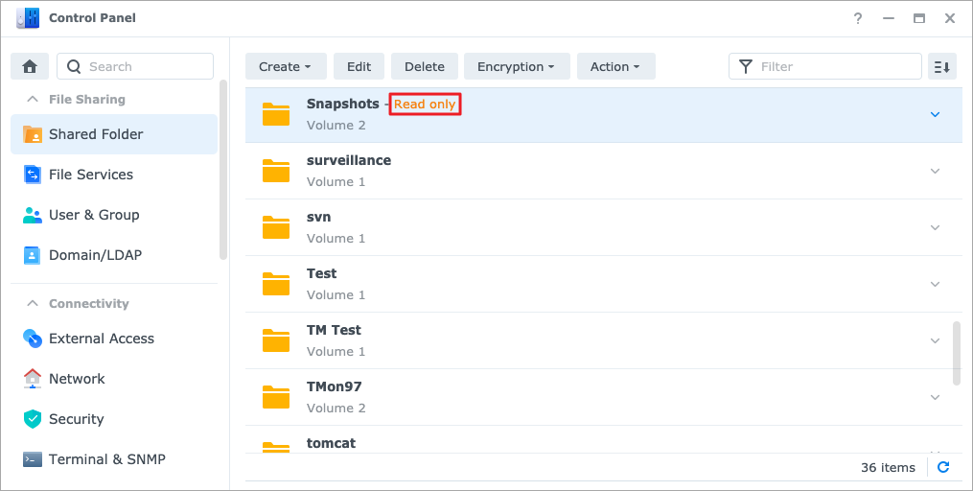Expand the TM Test row details

click(x=936, y=340)
